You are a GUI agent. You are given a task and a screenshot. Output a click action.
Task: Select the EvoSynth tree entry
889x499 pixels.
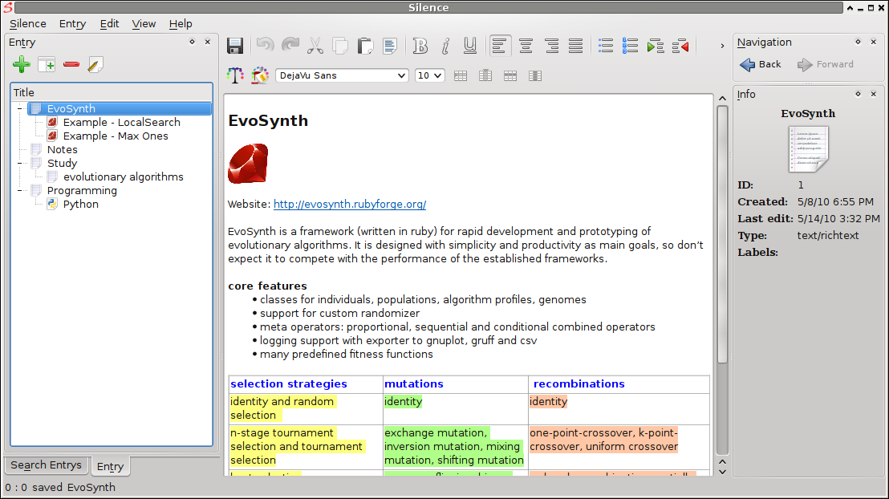120,108
